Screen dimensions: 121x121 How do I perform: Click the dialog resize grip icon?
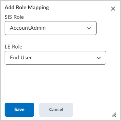click(x=114, y=114)
